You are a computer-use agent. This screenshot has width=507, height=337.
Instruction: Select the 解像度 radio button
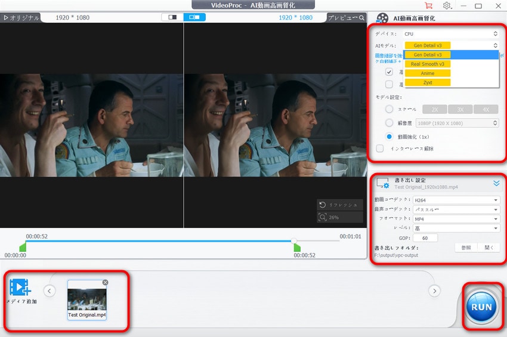click(389, 123)
